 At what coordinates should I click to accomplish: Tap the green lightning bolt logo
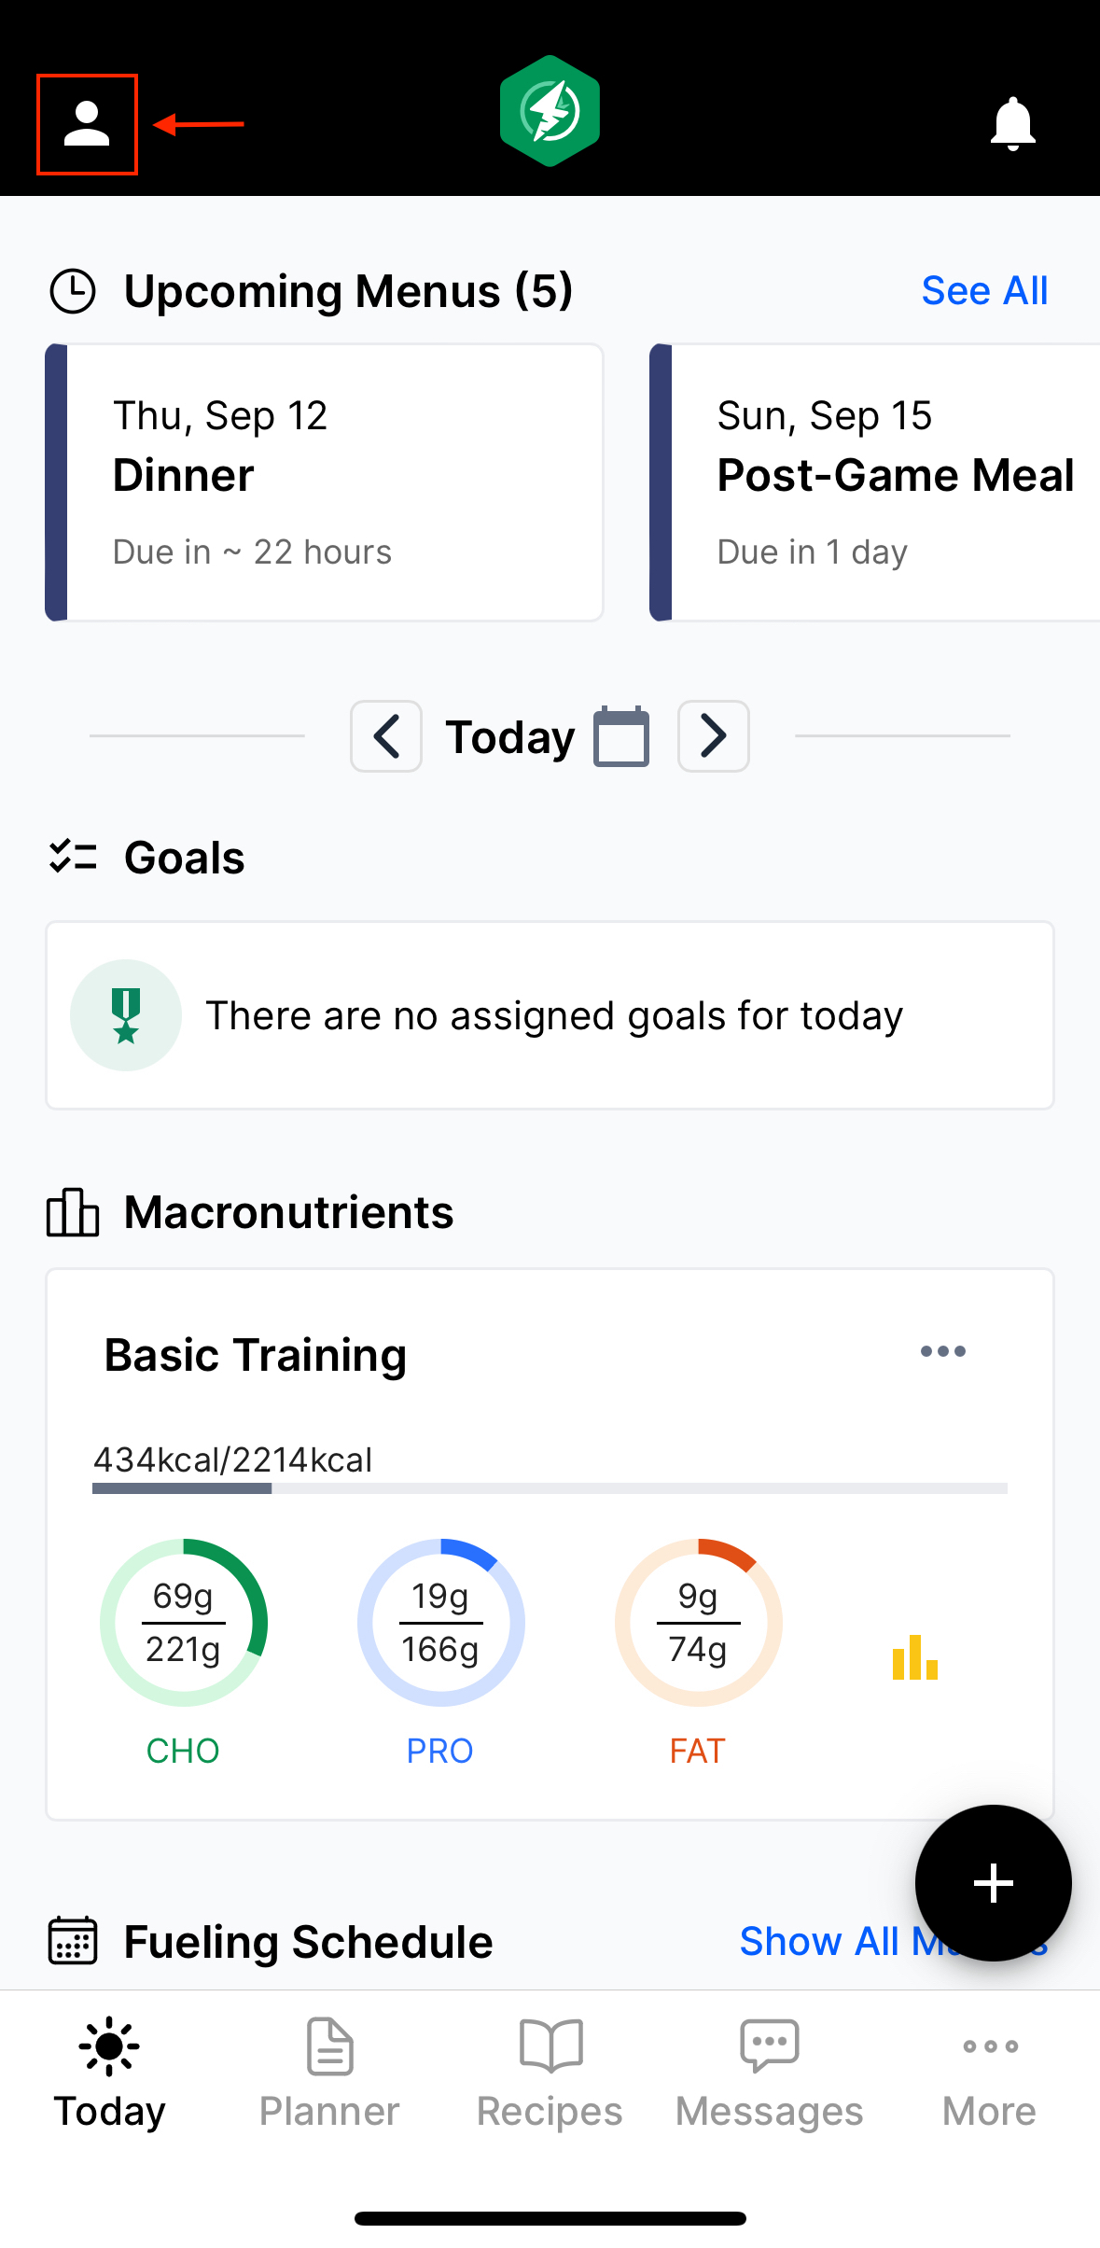550,111
